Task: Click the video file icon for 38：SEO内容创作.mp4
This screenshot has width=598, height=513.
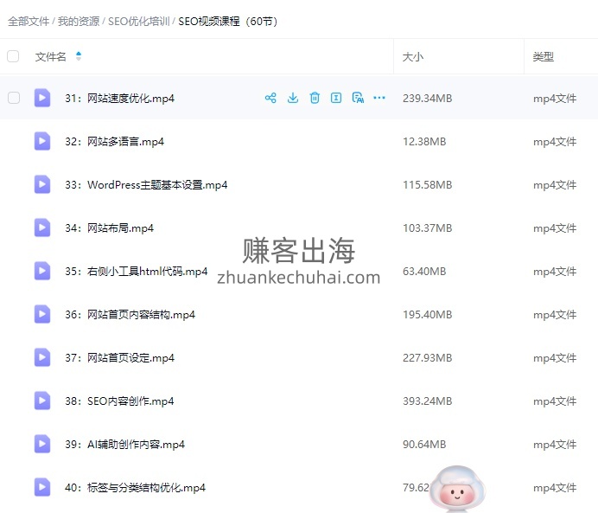Action: (42, 401)
